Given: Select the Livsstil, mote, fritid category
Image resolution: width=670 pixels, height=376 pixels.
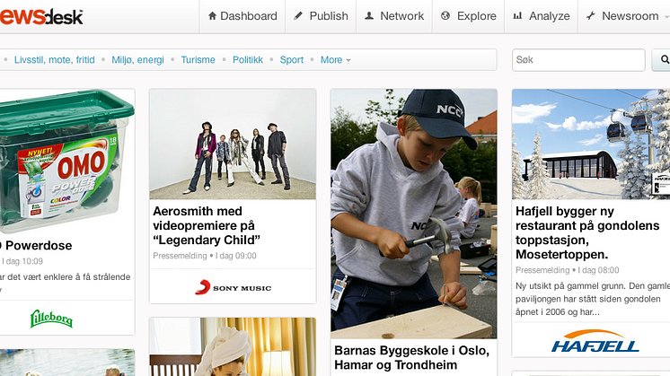Looking at the screenshot, I should (54, 60).
